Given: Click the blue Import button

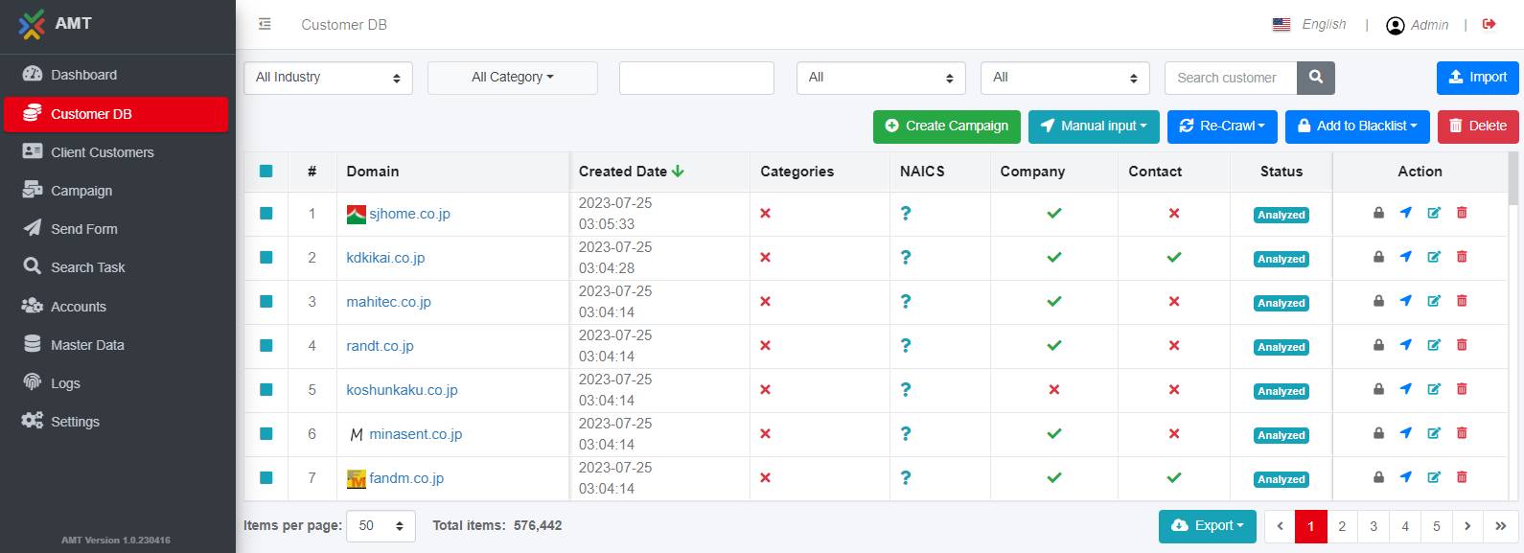Looking at the screenshot, I should [1478, 78].
